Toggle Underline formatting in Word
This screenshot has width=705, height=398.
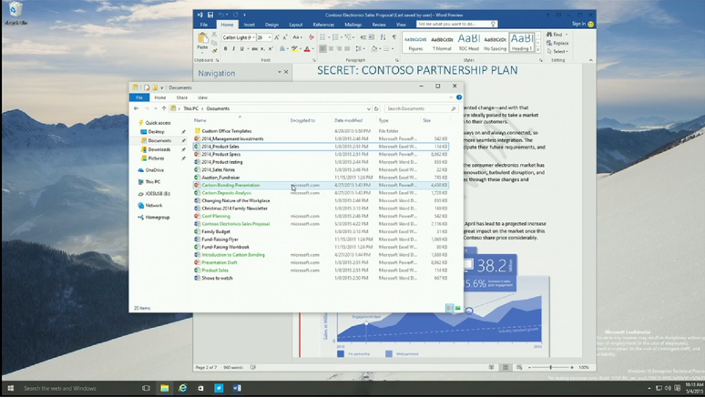pyautogui.click(x=240, y=49)
